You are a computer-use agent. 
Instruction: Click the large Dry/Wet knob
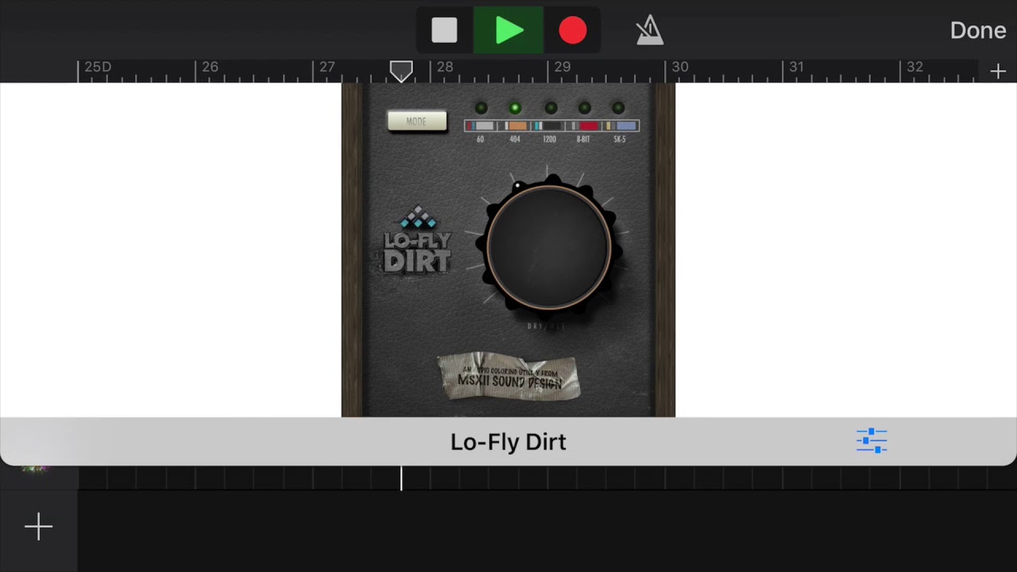tap(548, 247)
